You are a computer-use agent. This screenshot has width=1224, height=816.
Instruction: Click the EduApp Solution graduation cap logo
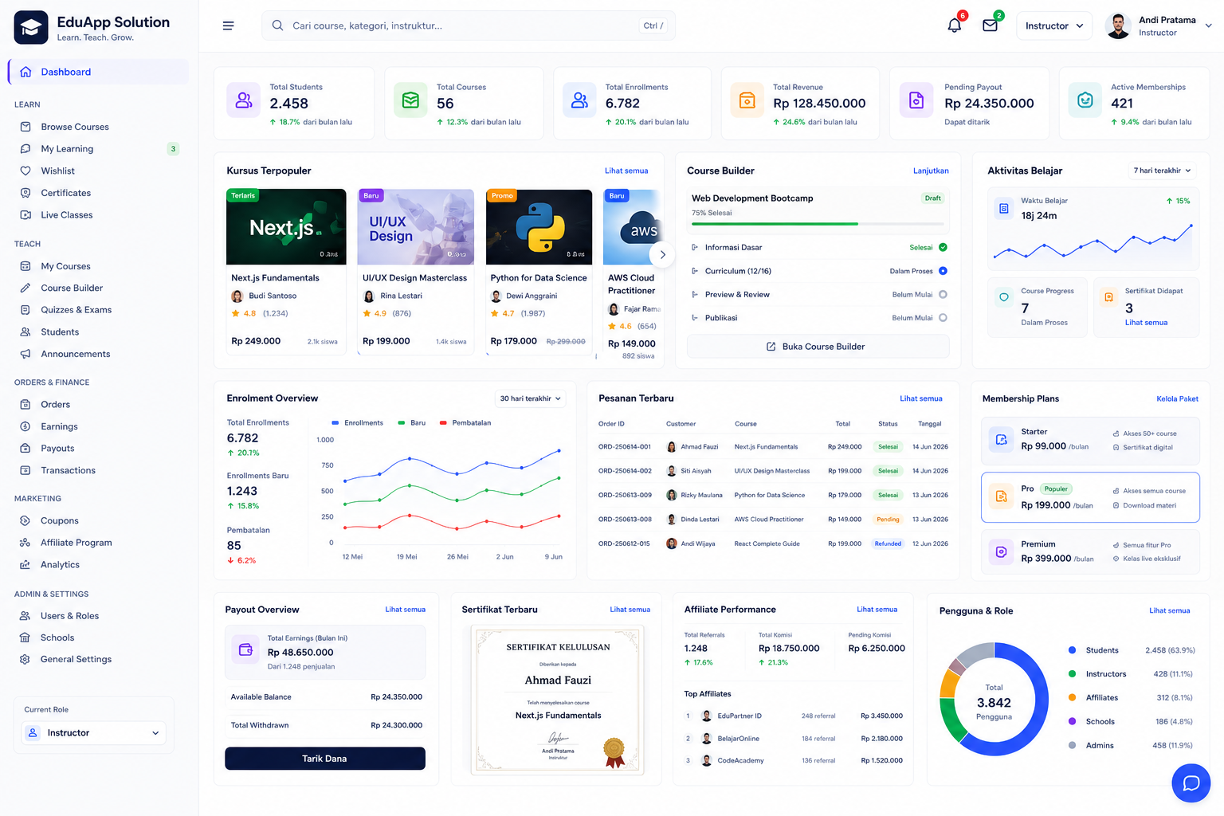31,28
